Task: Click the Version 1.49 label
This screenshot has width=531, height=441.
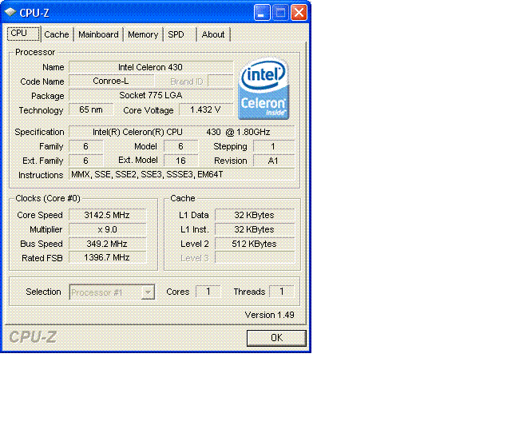Action: (270, 315)
